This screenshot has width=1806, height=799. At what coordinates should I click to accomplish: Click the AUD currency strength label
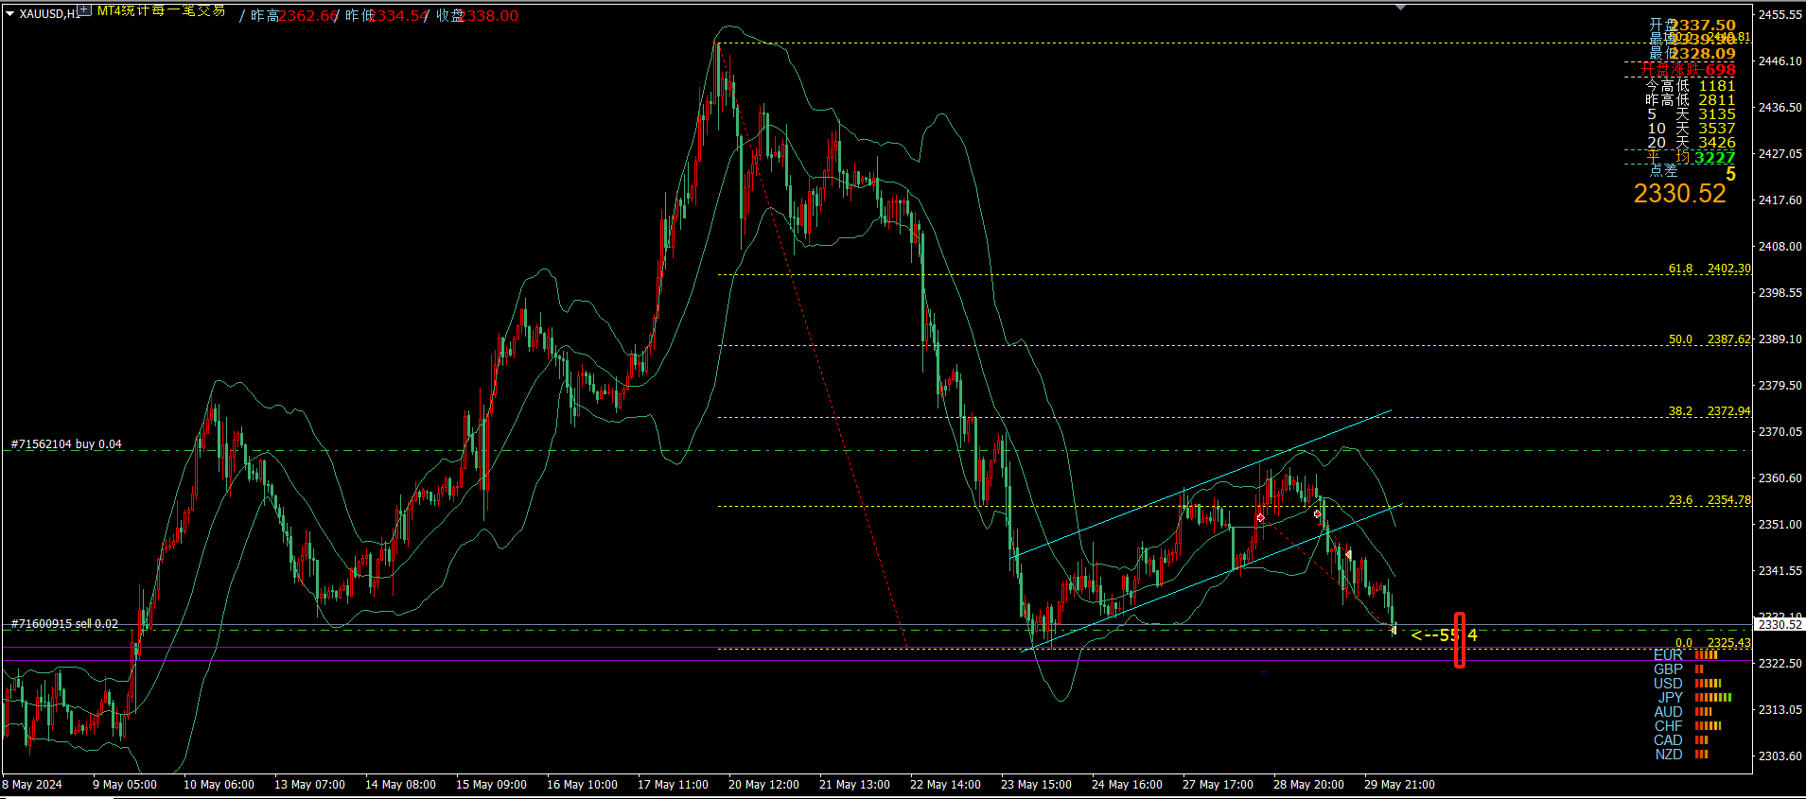click(x=1668, y=712)
